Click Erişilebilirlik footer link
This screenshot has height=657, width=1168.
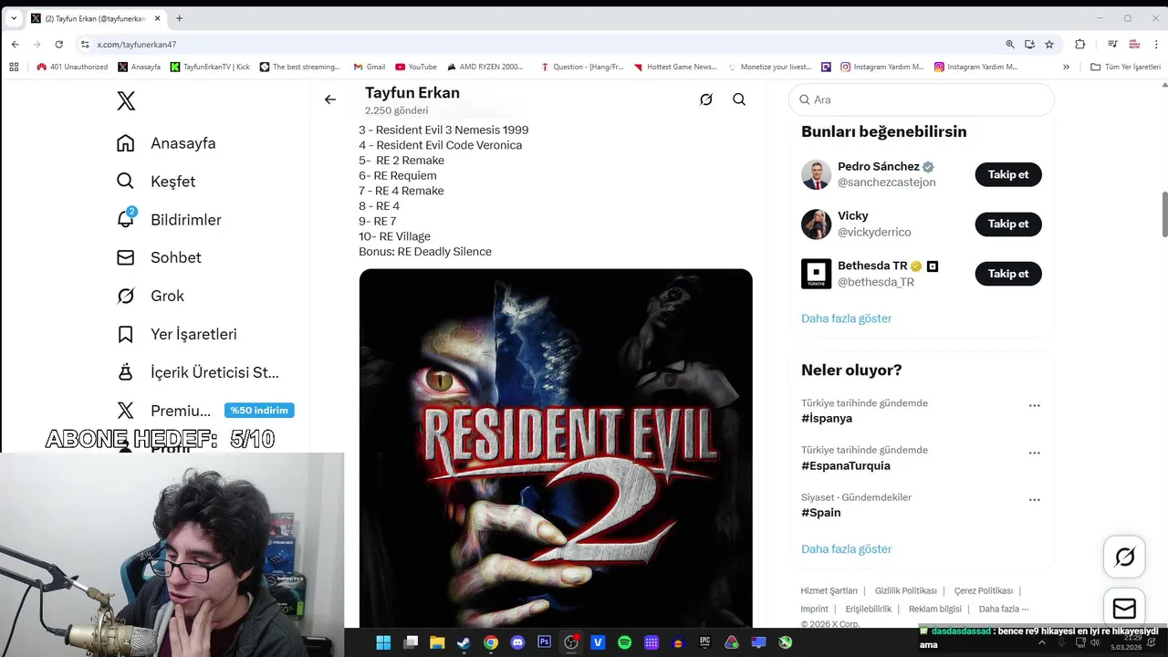tap(868, 609)
